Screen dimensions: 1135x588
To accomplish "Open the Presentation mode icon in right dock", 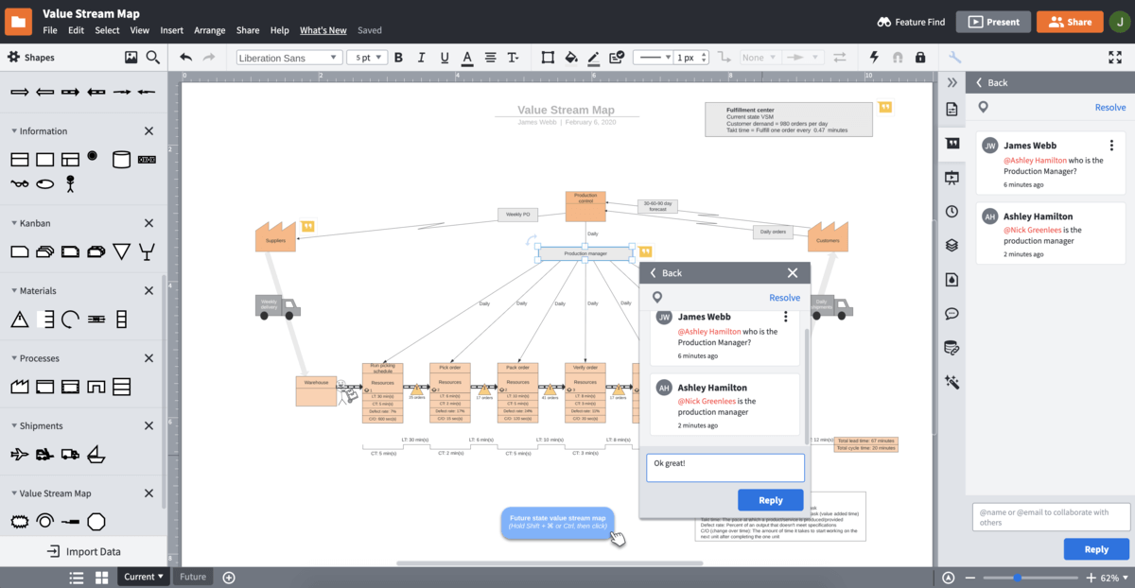I will (952, 178).
